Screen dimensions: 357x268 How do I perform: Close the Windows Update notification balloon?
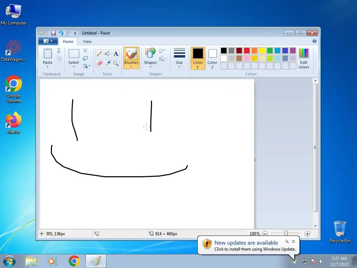coord(294,241)
